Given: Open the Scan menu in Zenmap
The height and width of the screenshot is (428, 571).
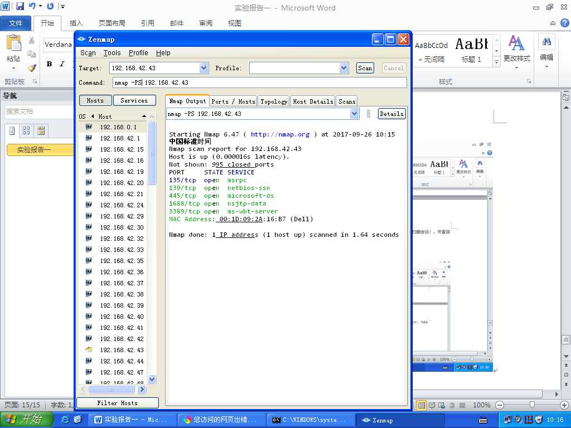Looking at the screenshot, I should [x=88, y=53].
